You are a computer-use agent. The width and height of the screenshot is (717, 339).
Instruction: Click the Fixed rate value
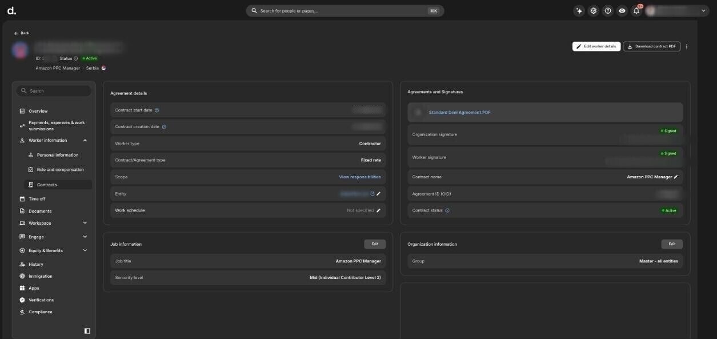pyautogui.click(x=371, y=160)
